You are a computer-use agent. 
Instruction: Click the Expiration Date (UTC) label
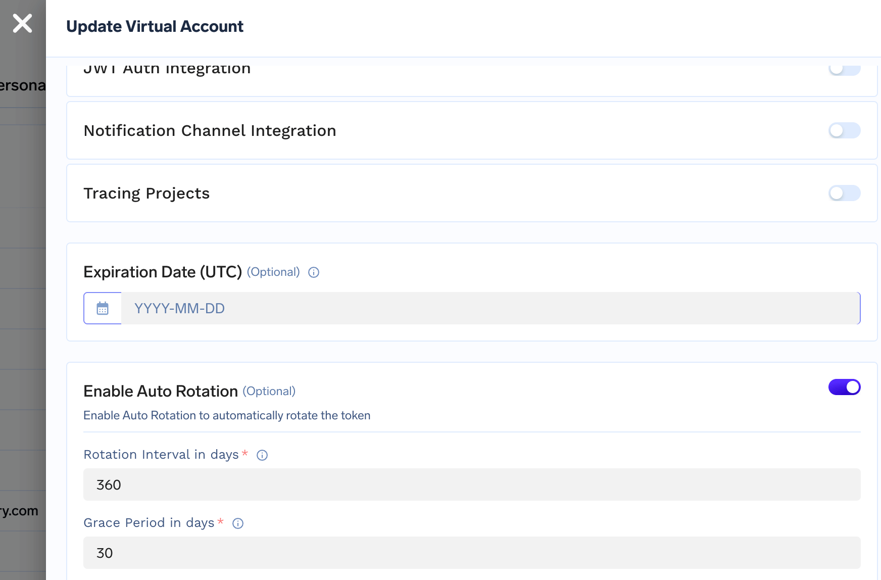click(x=163, y=272)
